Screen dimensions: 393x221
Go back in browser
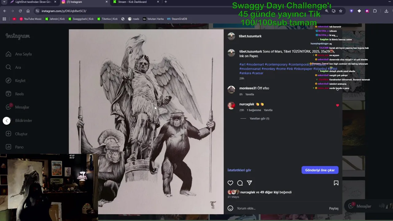pos(5,11)
